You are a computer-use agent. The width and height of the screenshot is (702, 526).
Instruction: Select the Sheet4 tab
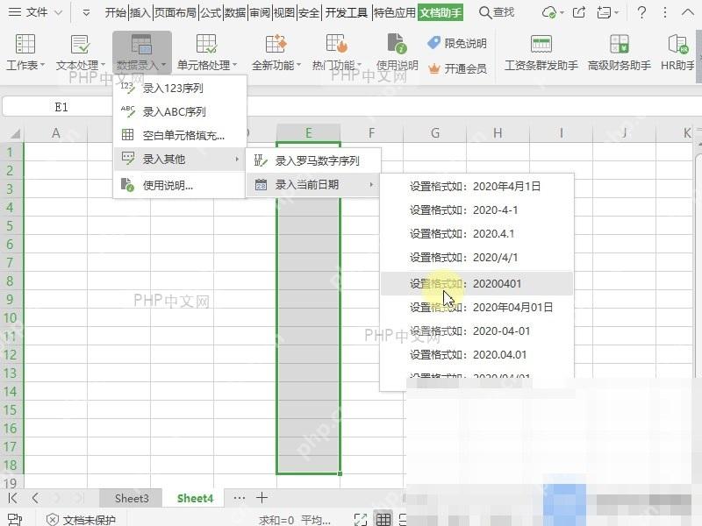(x=195, y=498)
